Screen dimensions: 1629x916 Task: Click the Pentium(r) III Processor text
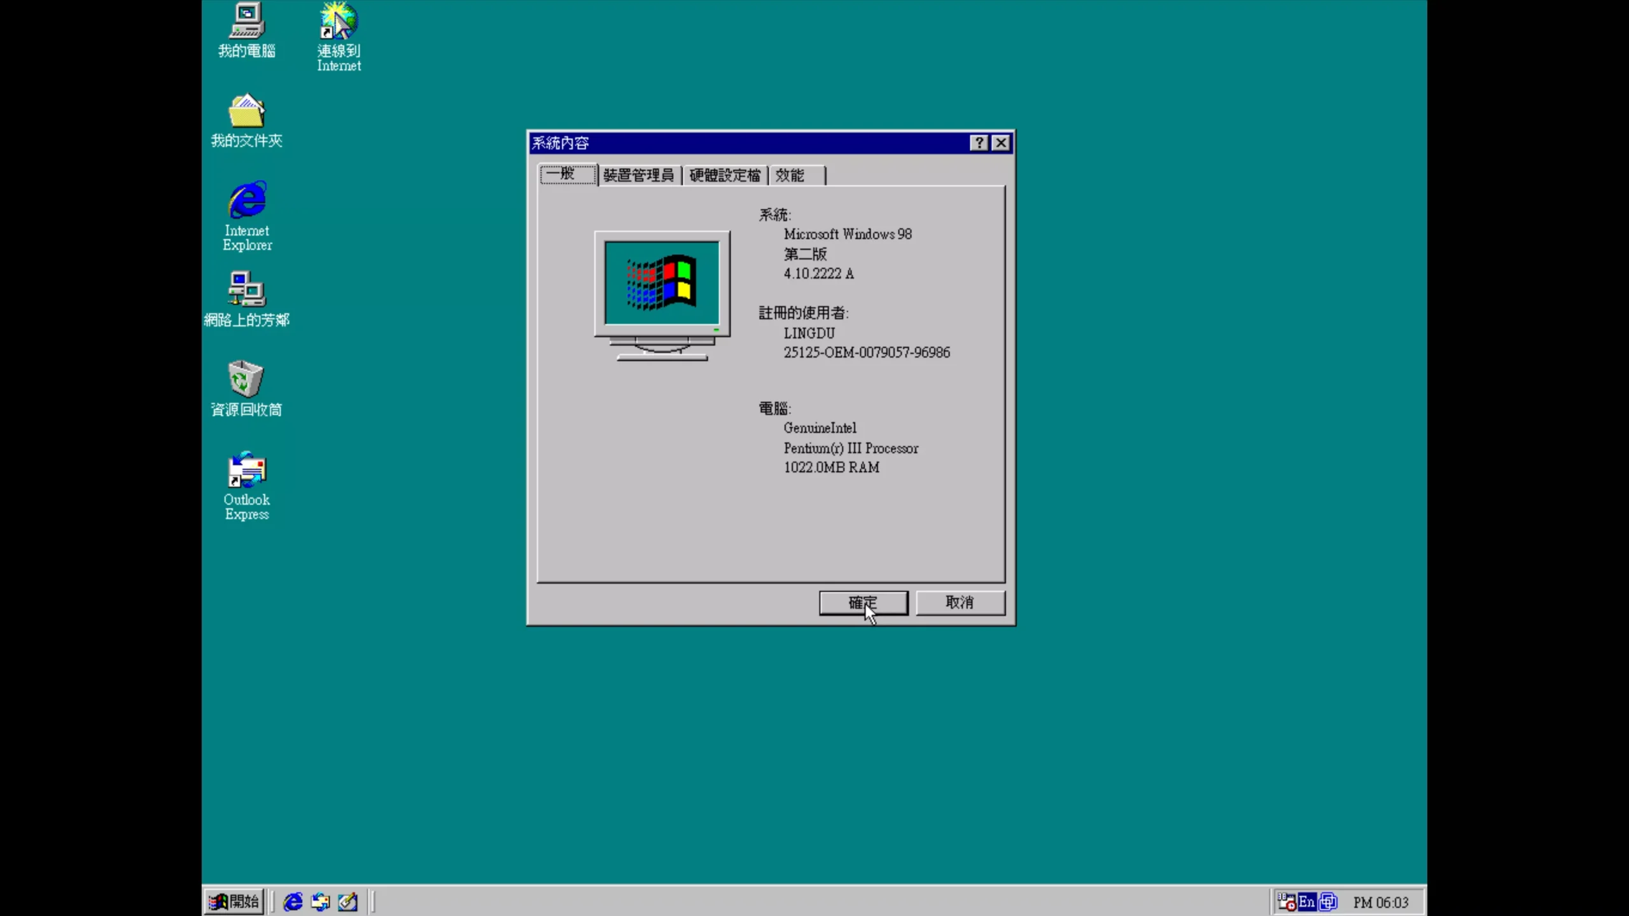851,448
